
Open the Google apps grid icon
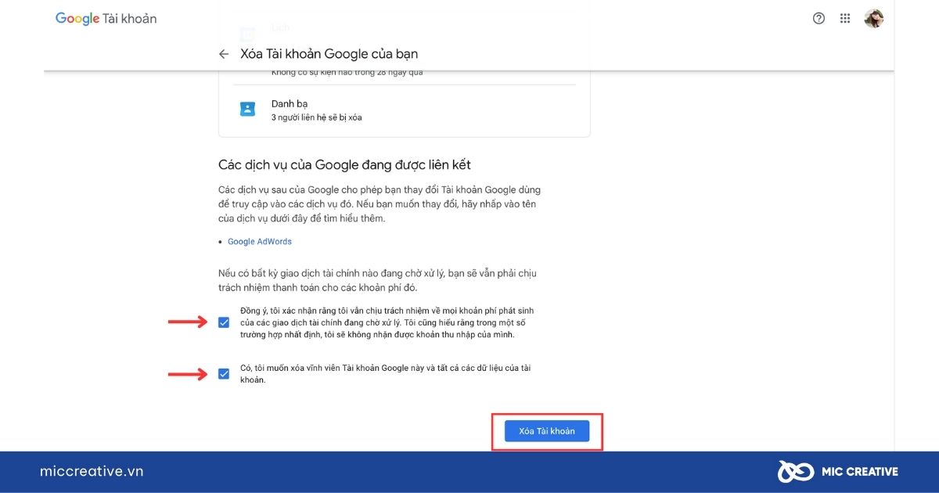click(x=845, y=18)
